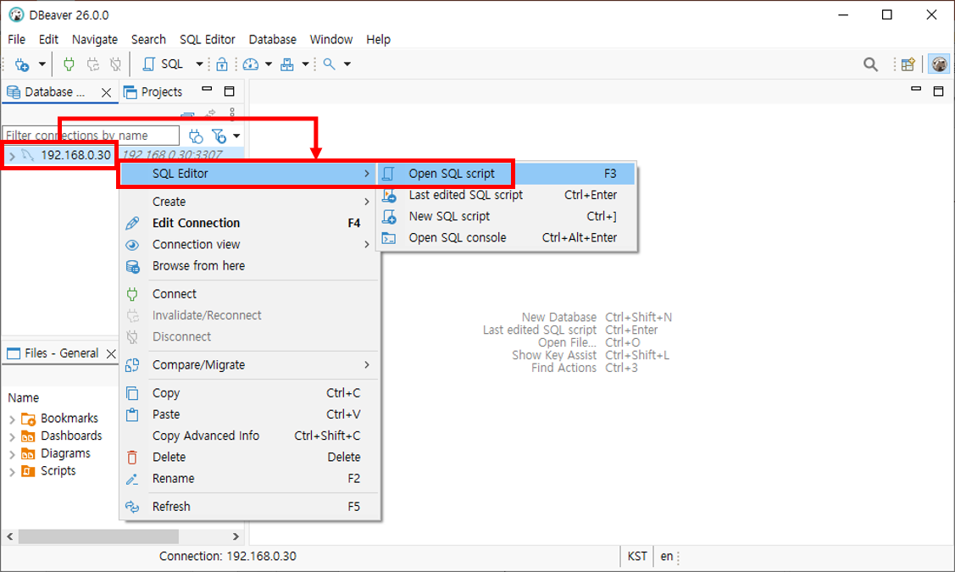Click the DBeaver perspective beaver icon
Image resolution: width=955 pixels, height=572 pixels.
click(939, 64)
